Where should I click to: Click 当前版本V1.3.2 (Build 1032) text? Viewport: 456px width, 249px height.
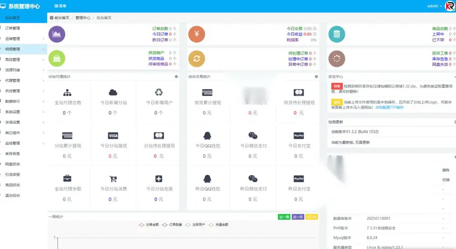355,132
